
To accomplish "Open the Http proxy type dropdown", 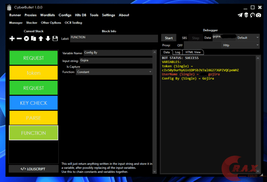I will 241,45.
